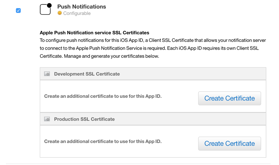Click the Push Notifications app badge icon

click(x=46, y=9)
